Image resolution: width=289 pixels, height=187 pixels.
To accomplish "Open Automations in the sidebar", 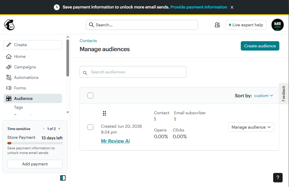I will [x=33, y=77].
